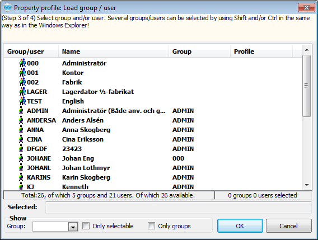Viewport: 318px width, 240px height.
Task: Open the Show Group dropdown
Action: pos(73,227)
